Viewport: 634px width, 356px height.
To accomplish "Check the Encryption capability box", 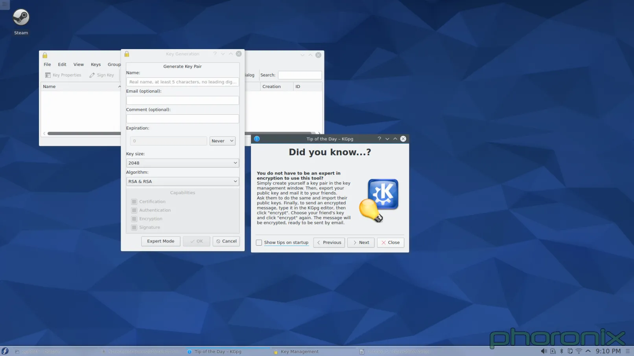I will 134,219.
